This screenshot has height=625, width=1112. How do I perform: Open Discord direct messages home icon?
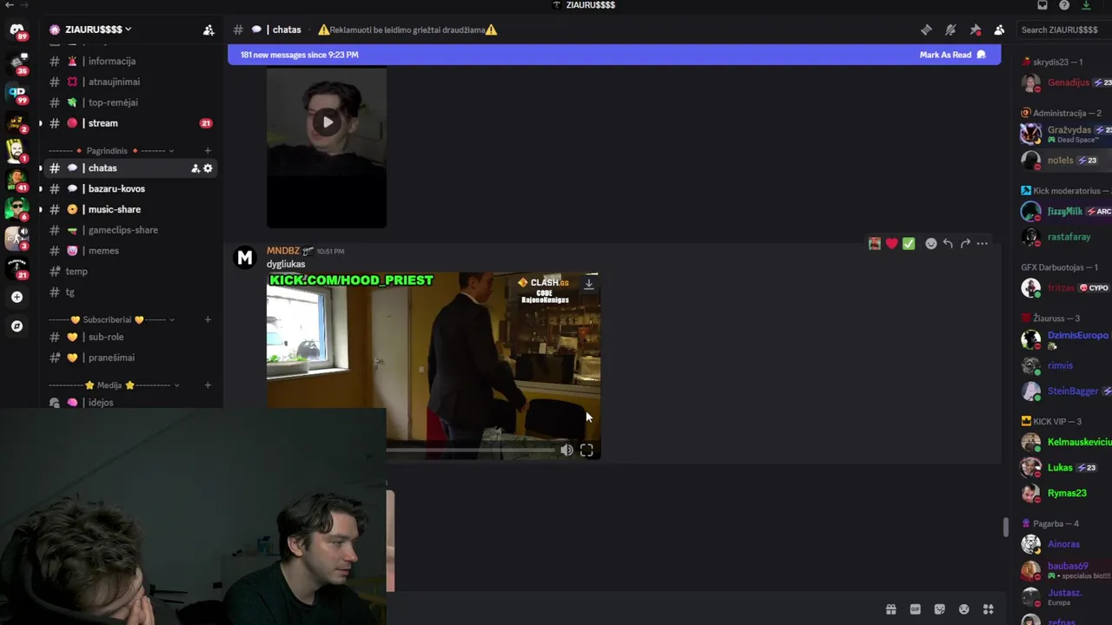click(17, 30)
